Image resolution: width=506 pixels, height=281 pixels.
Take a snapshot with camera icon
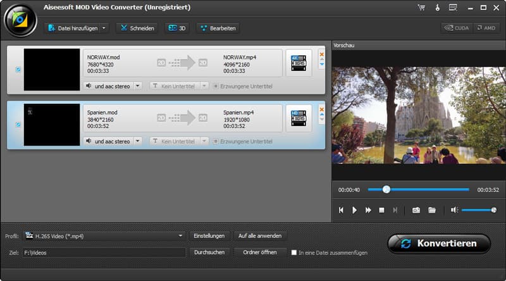point(416,210)
